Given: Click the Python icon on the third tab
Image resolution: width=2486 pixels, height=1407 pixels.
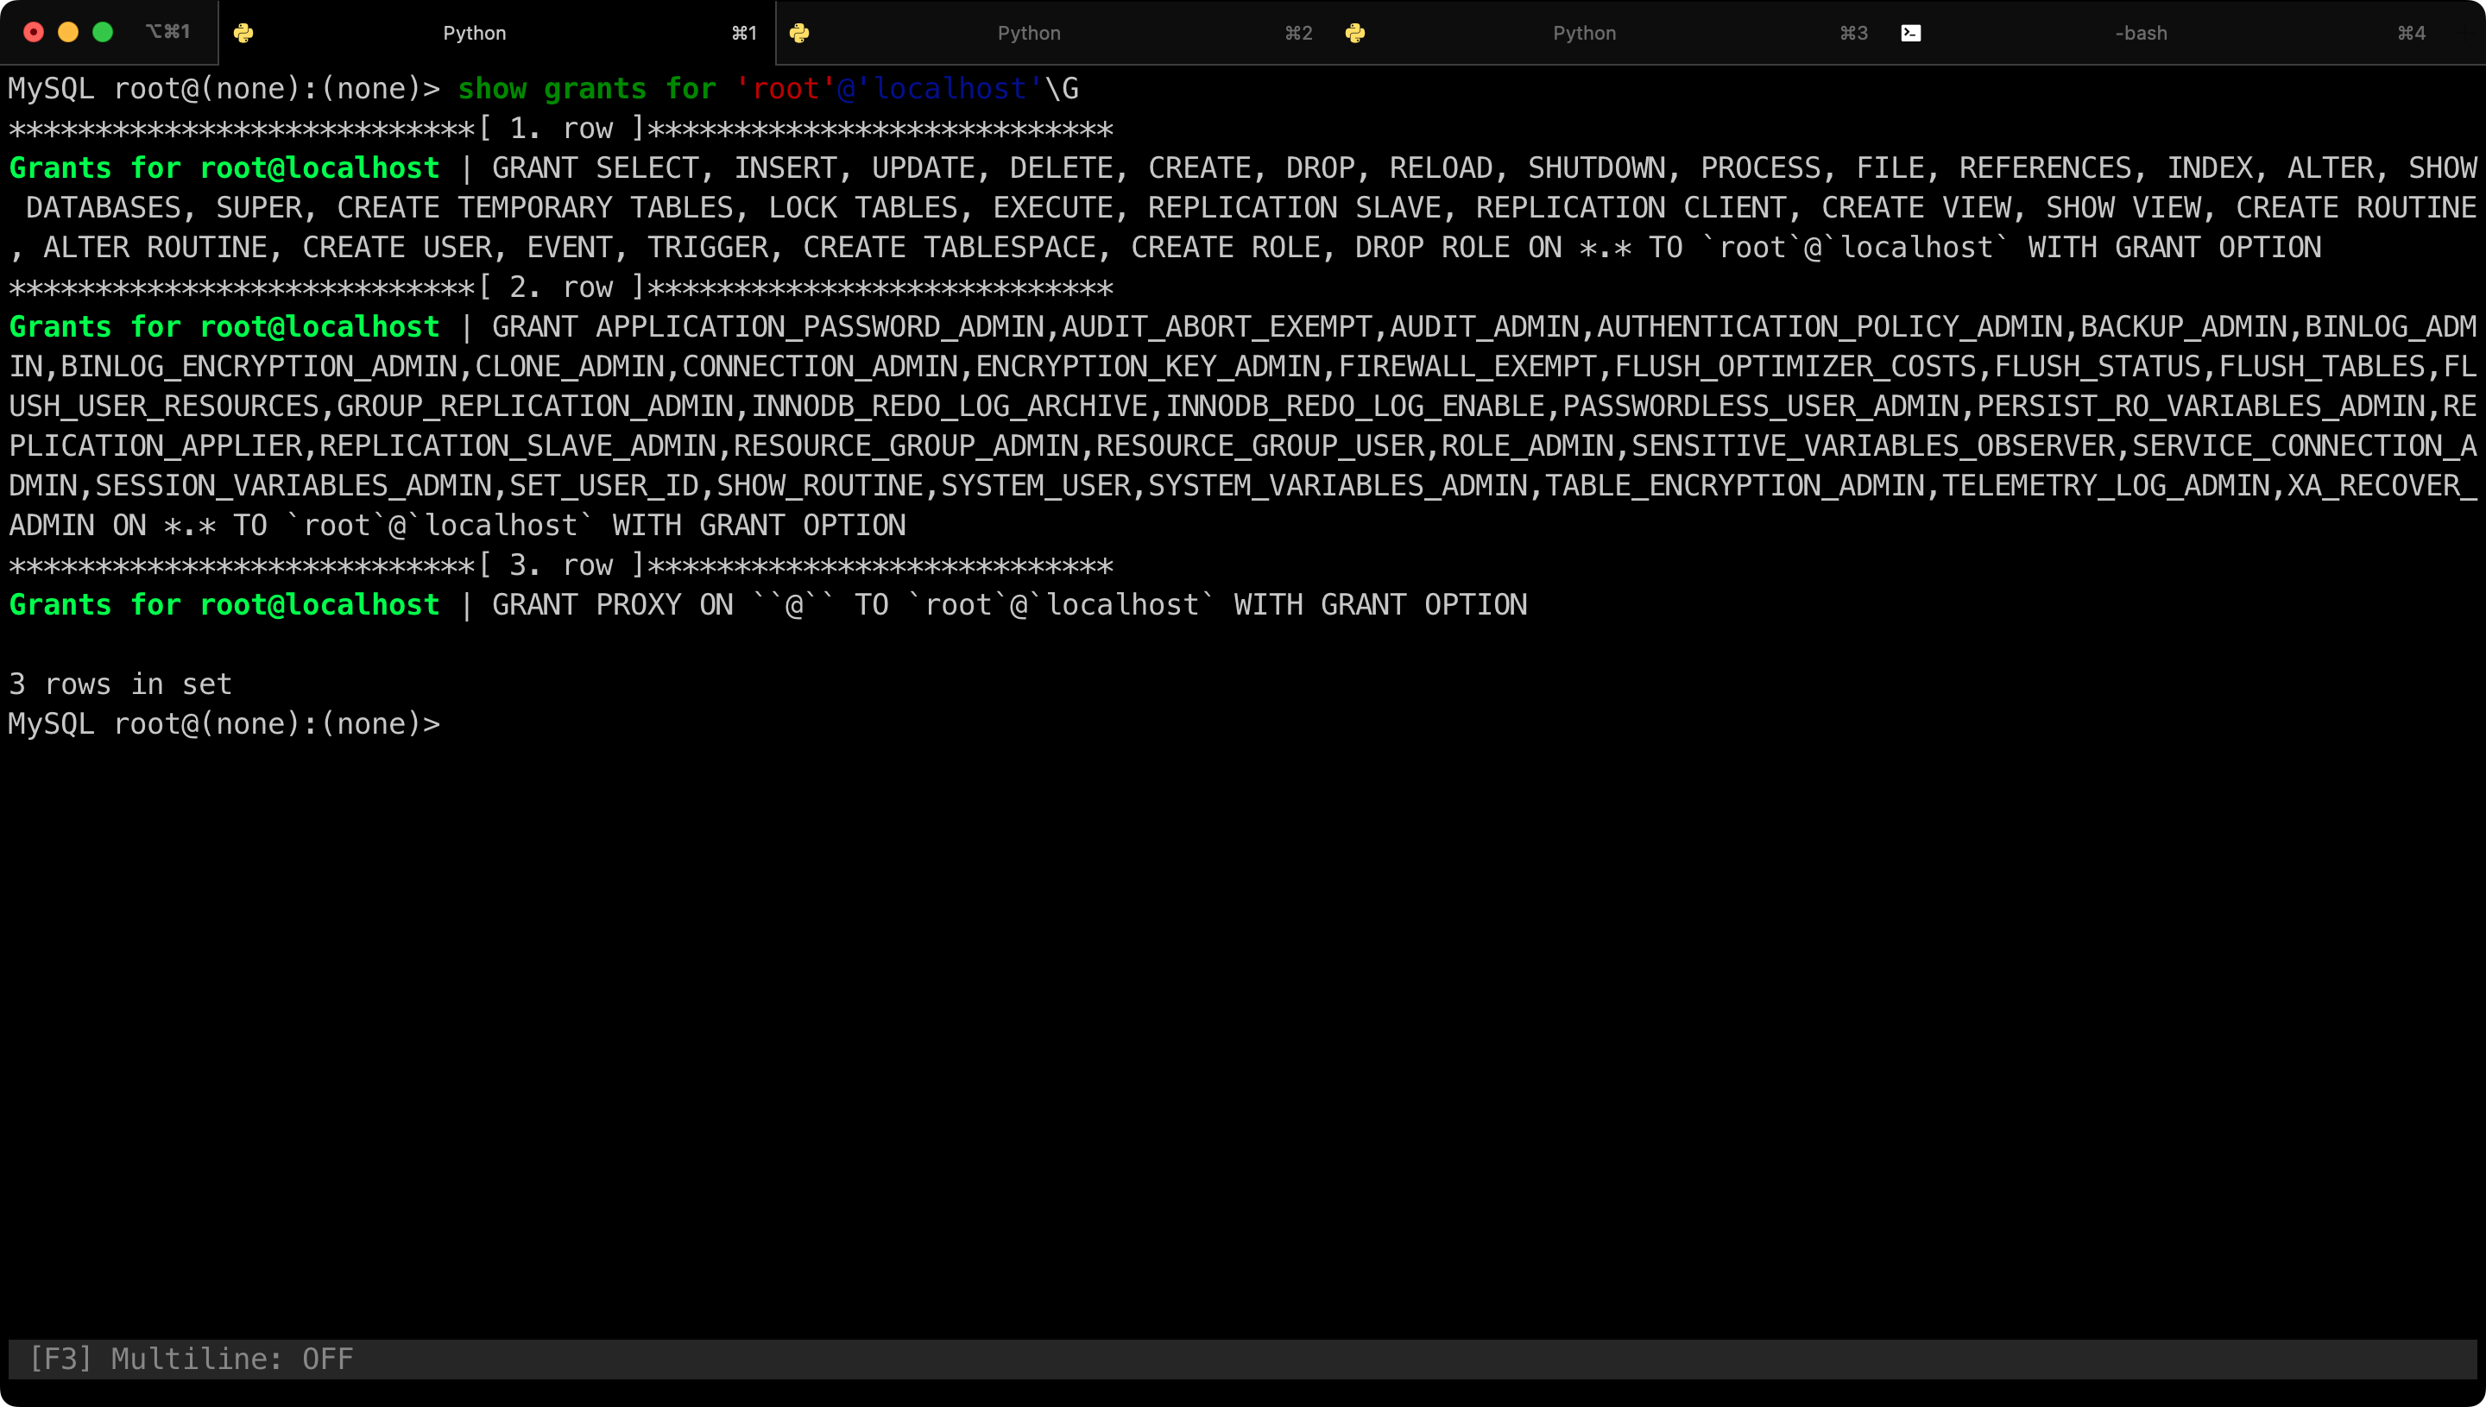Looking at the screenshot, I should tap(1354, 33).
